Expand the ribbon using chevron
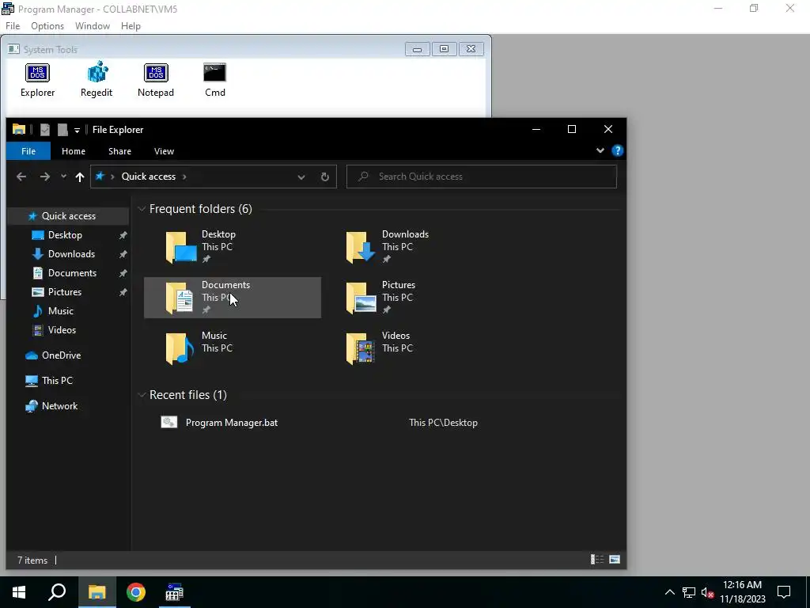This screenshot has width=810, height=608. pos(600,150)
